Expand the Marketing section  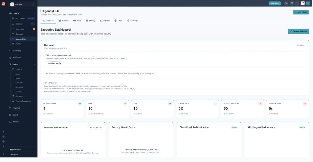tap(22, 51)
